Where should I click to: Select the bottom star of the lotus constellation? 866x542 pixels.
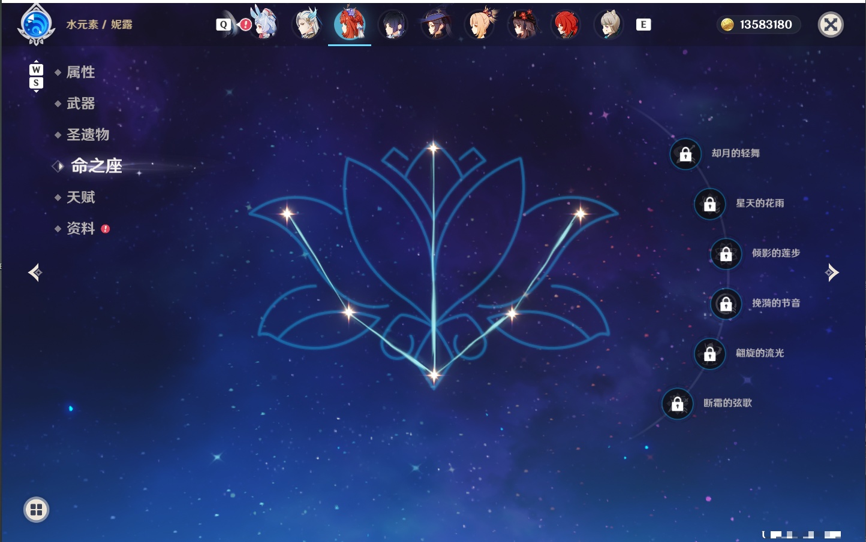434,376
